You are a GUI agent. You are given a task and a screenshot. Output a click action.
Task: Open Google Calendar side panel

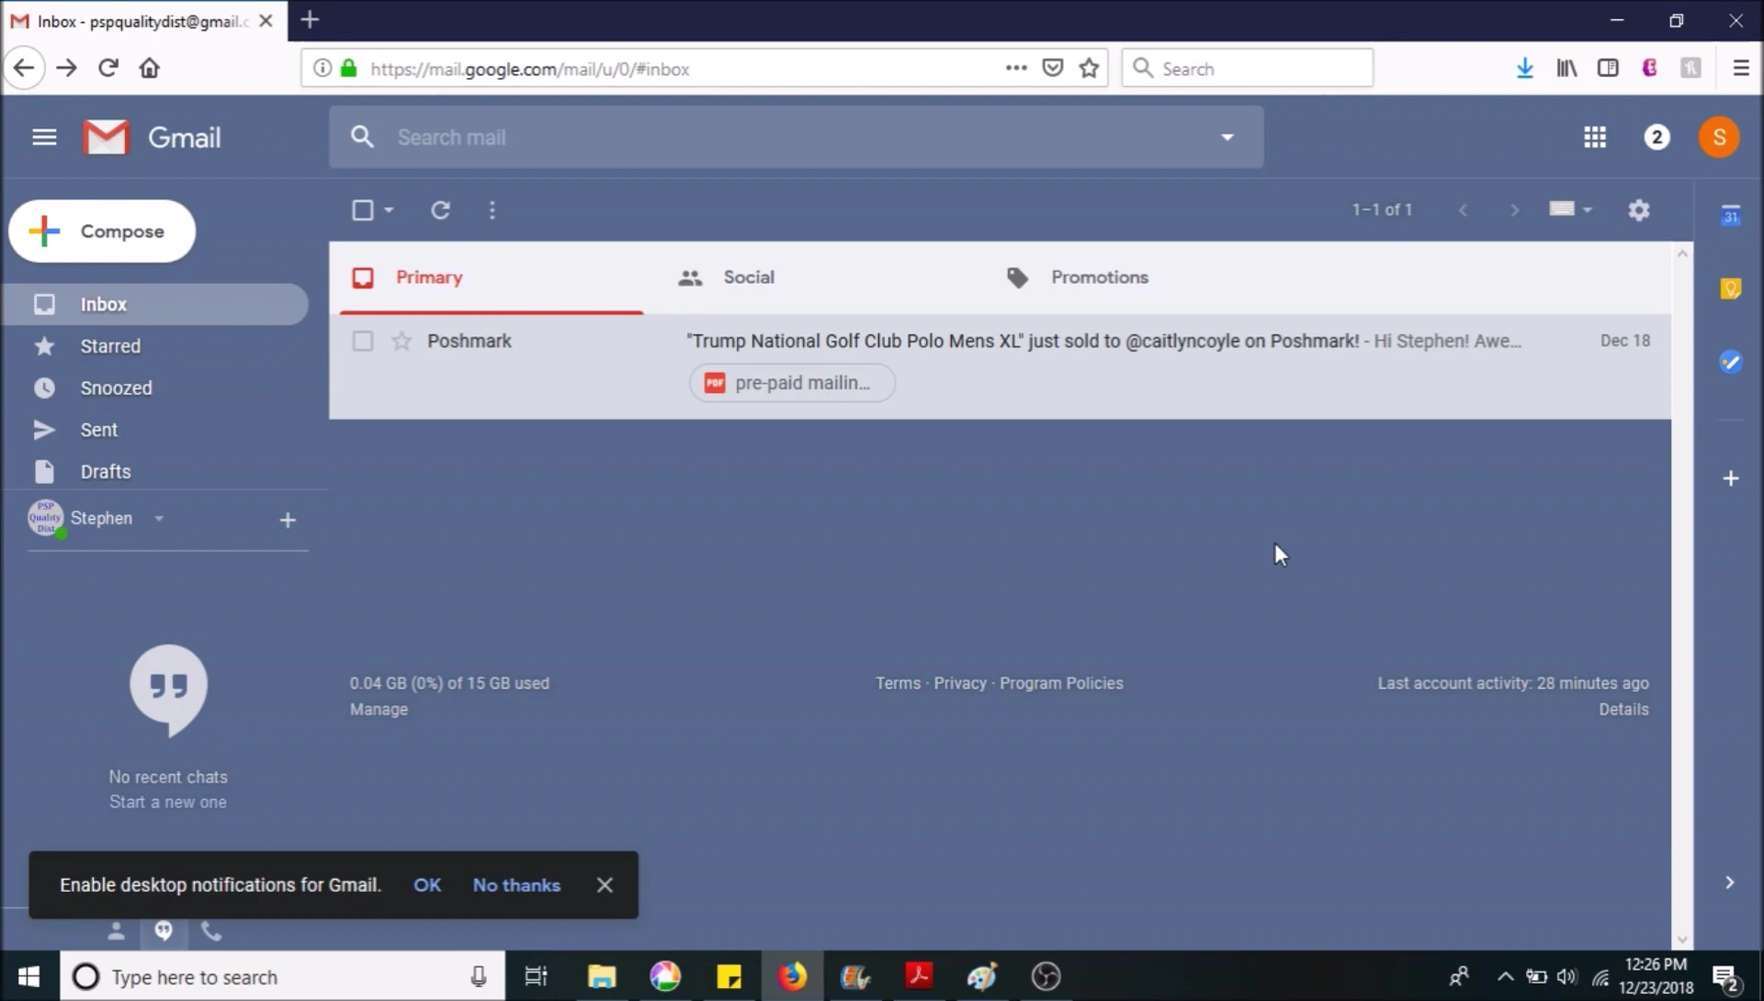click(1730, 216)
